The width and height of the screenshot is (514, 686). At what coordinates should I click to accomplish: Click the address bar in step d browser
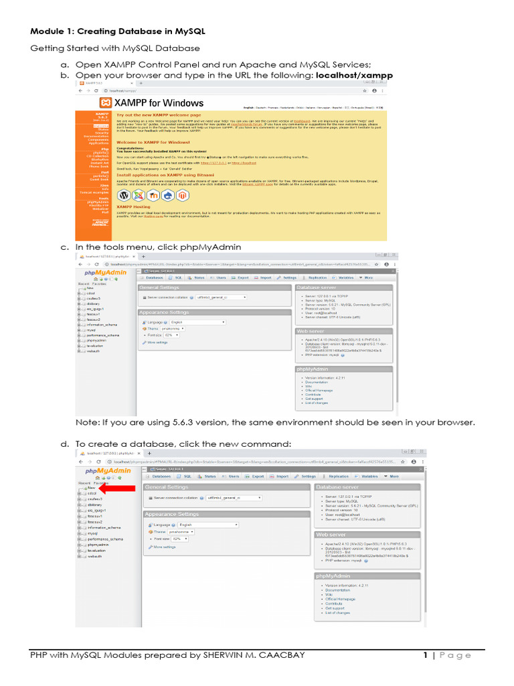pos(256,462)
